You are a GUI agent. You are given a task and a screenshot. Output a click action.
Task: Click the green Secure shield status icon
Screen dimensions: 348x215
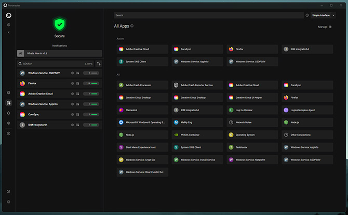click(x=60, y=24)
